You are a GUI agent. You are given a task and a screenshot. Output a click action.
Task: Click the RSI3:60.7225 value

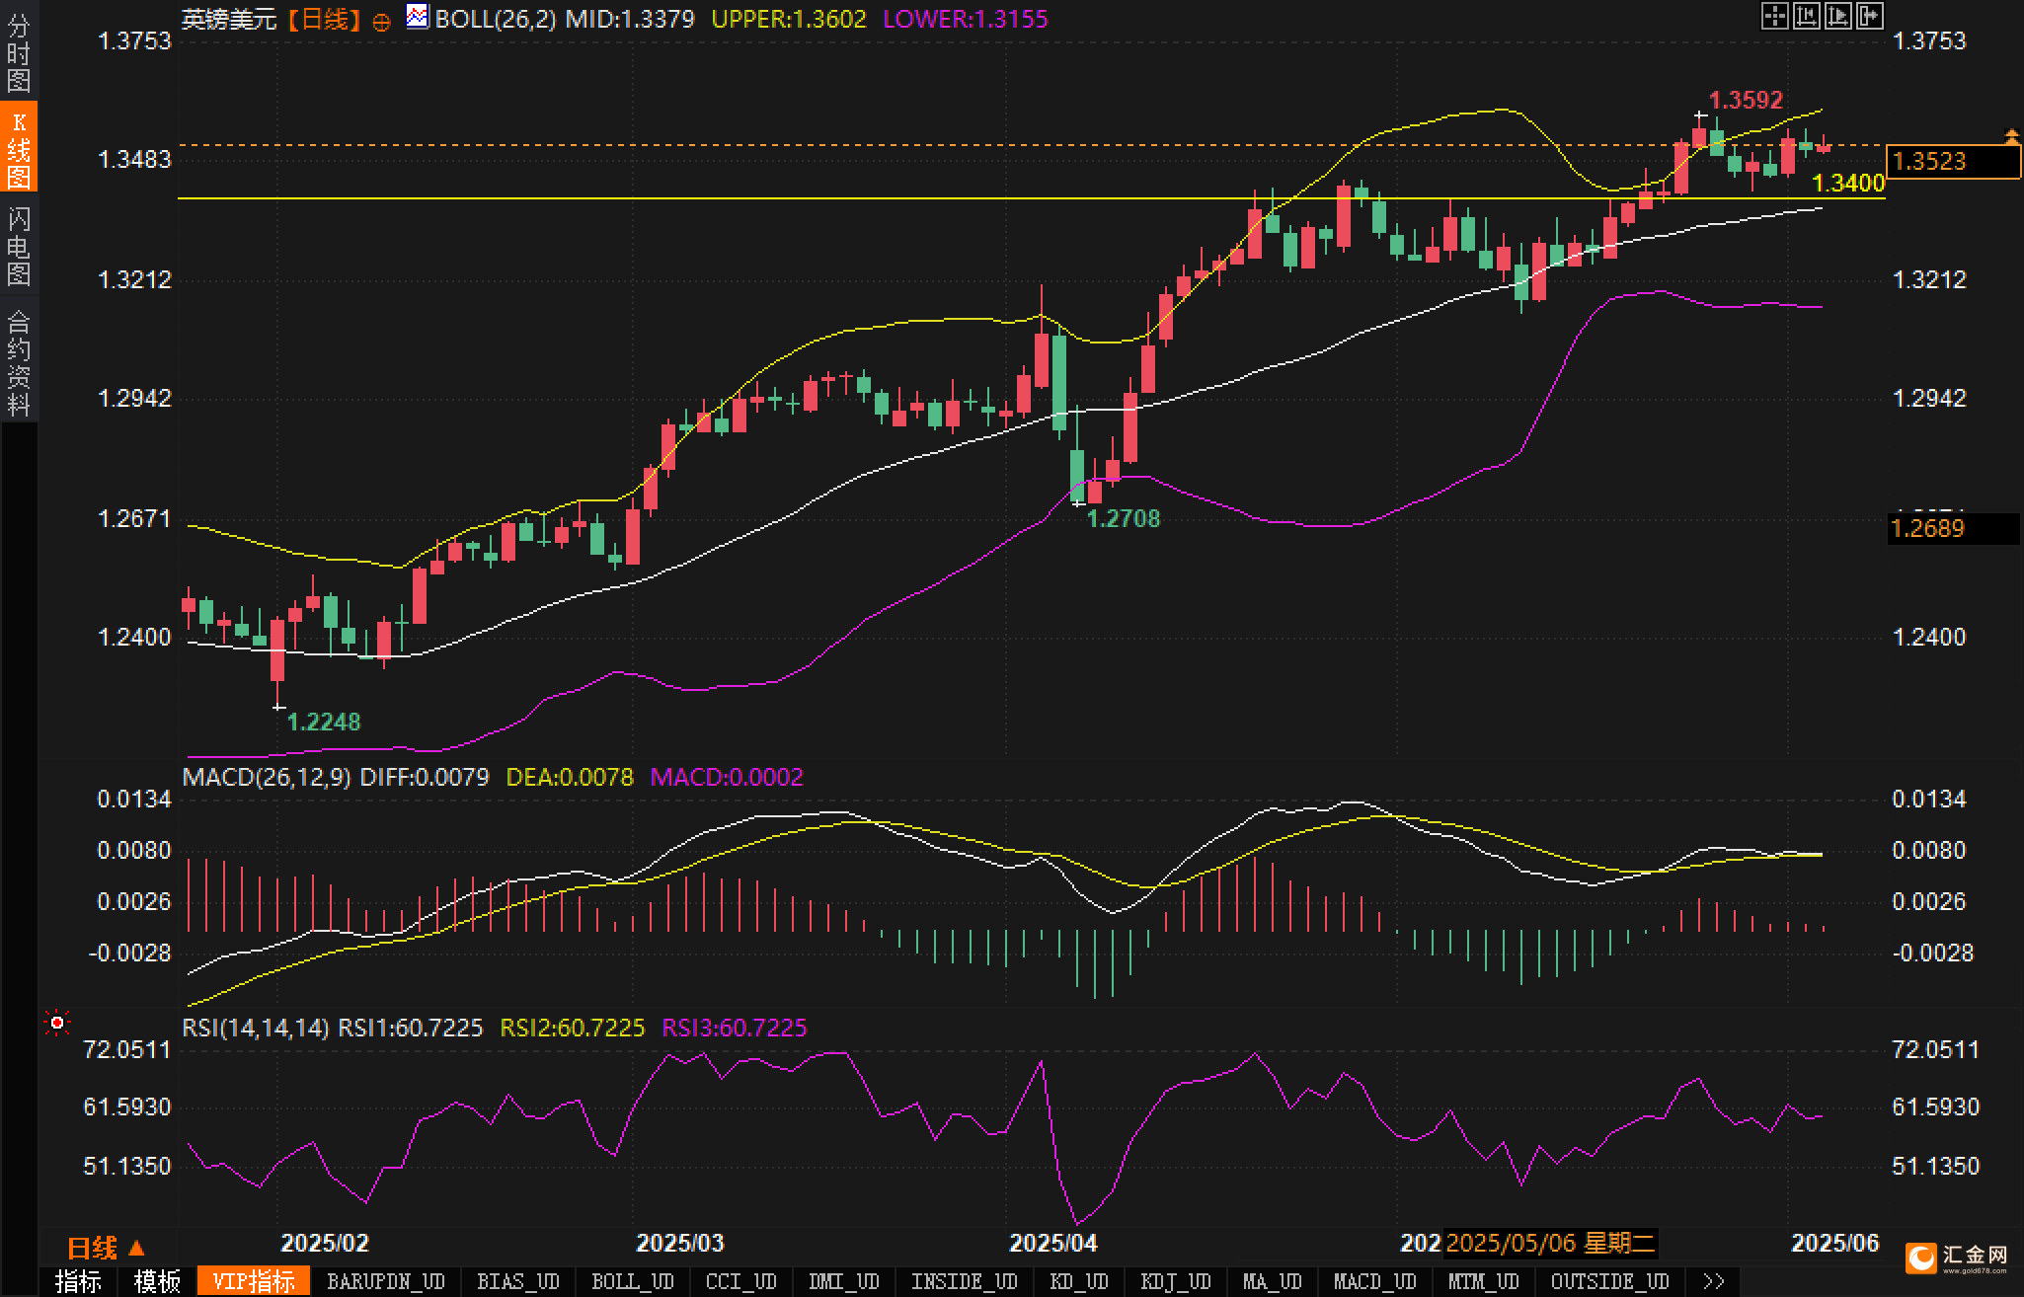[x=735, y=1028]
